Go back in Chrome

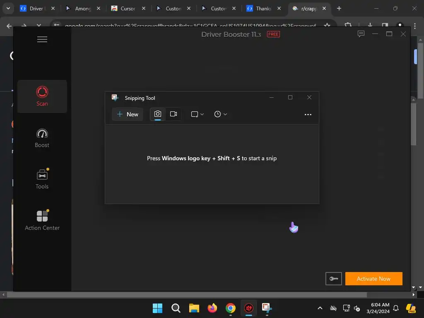pyautogui.click(x=9, y=26)
